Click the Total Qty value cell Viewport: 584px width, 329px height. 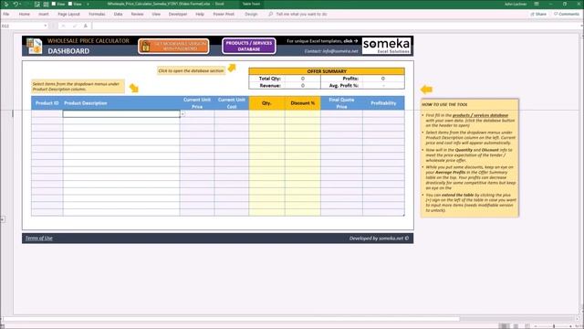[x=302, y=79]
